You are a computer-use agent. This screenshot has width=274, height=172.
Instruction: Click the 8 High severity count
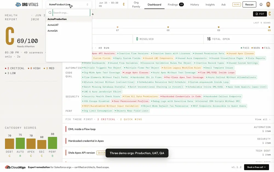[x=34, y=68]
